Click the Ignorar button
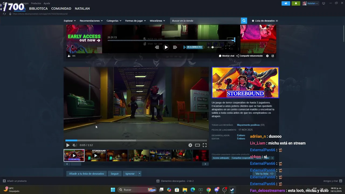Image resolution: width=345 pixels, height=194 pixels. click(x=130, y=174)
